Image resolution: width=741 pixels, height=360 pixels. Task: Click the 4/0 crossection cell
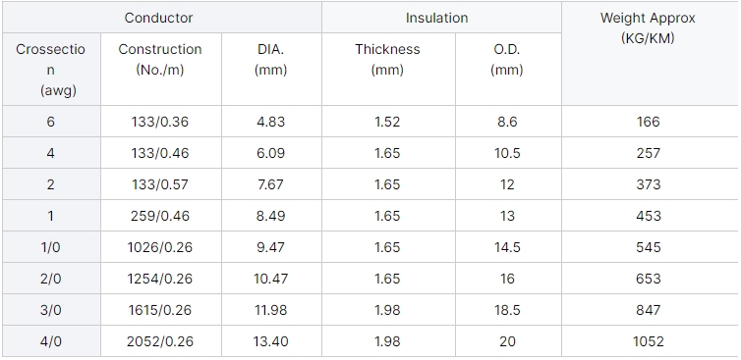[x=50, y=341]
